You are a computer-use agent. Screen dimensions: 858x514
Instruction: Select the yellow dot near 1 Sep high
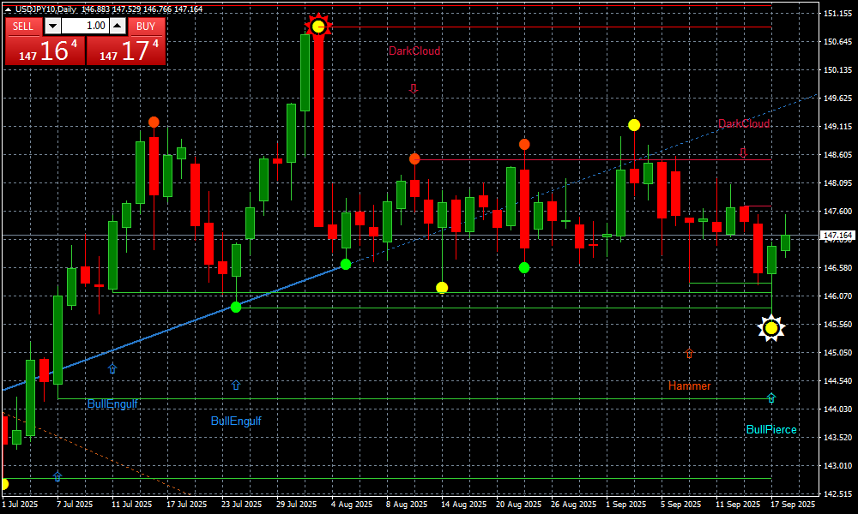click(634, 125)
